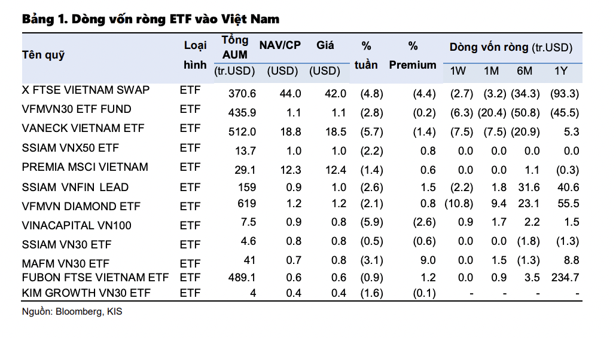The height and width of the screenshot is (338, 616).
Task: Select the 'X FTSE VIETNAM SWAP' row name
Action: (x=86, y=90)
